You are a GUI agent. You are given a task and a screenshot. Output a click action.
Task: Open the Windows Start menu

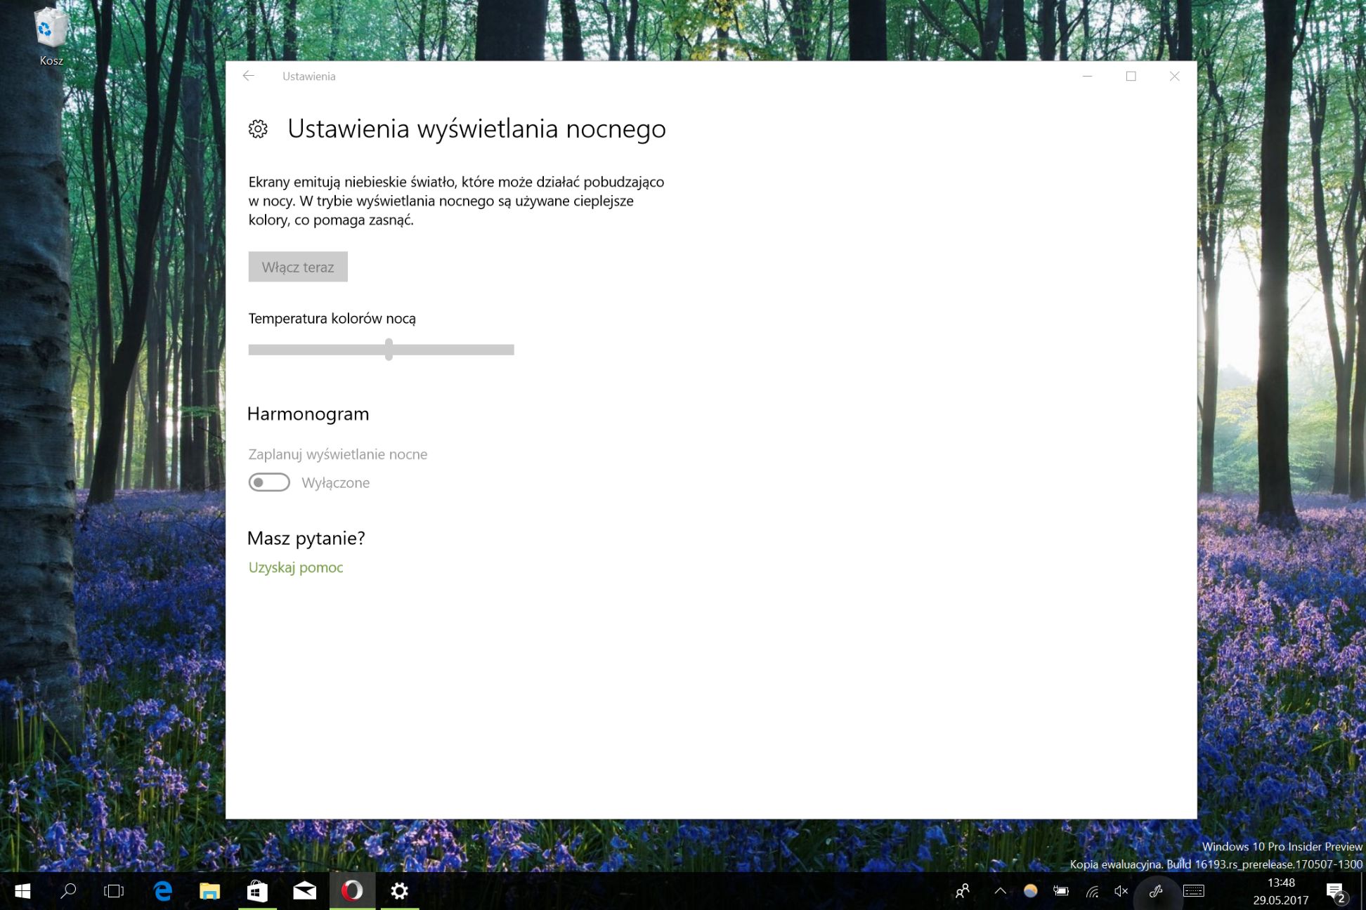(22, 891)
